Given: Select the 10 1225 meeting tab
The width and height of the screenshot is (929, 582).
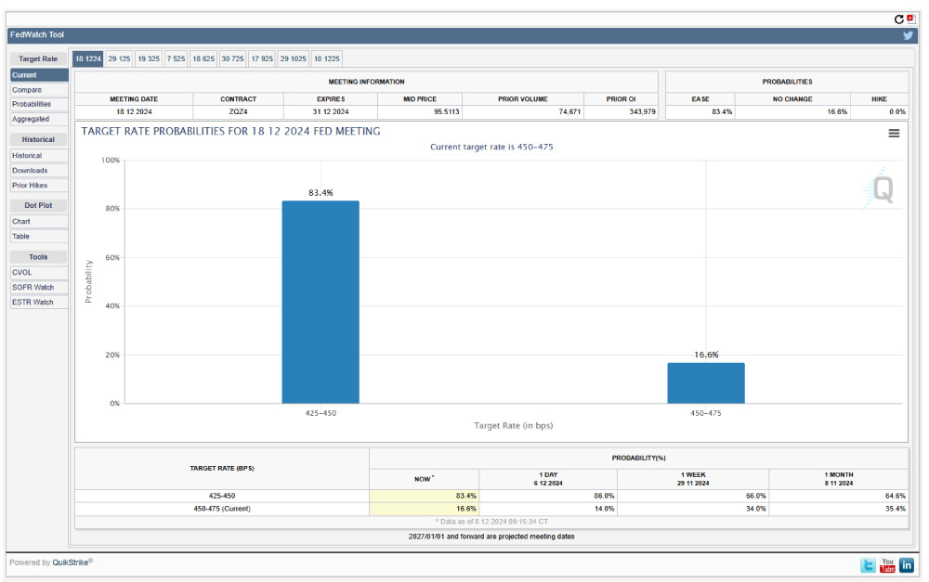Looking at the screenshot, I should (x=326, y=58).
